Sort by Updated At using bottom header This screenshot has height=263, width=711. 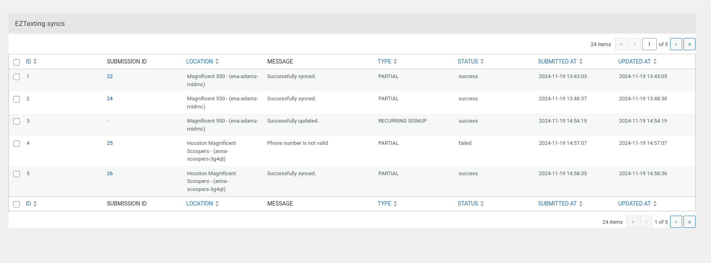click(x=634, y=204)
